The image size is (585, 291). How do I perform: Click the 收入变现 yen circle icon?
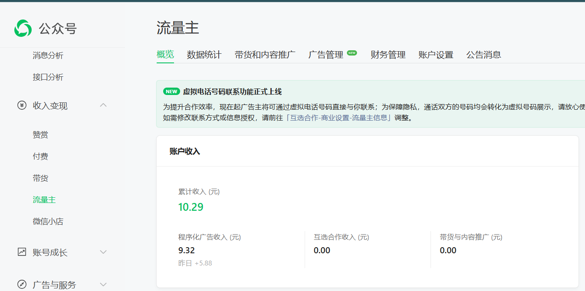22,105
